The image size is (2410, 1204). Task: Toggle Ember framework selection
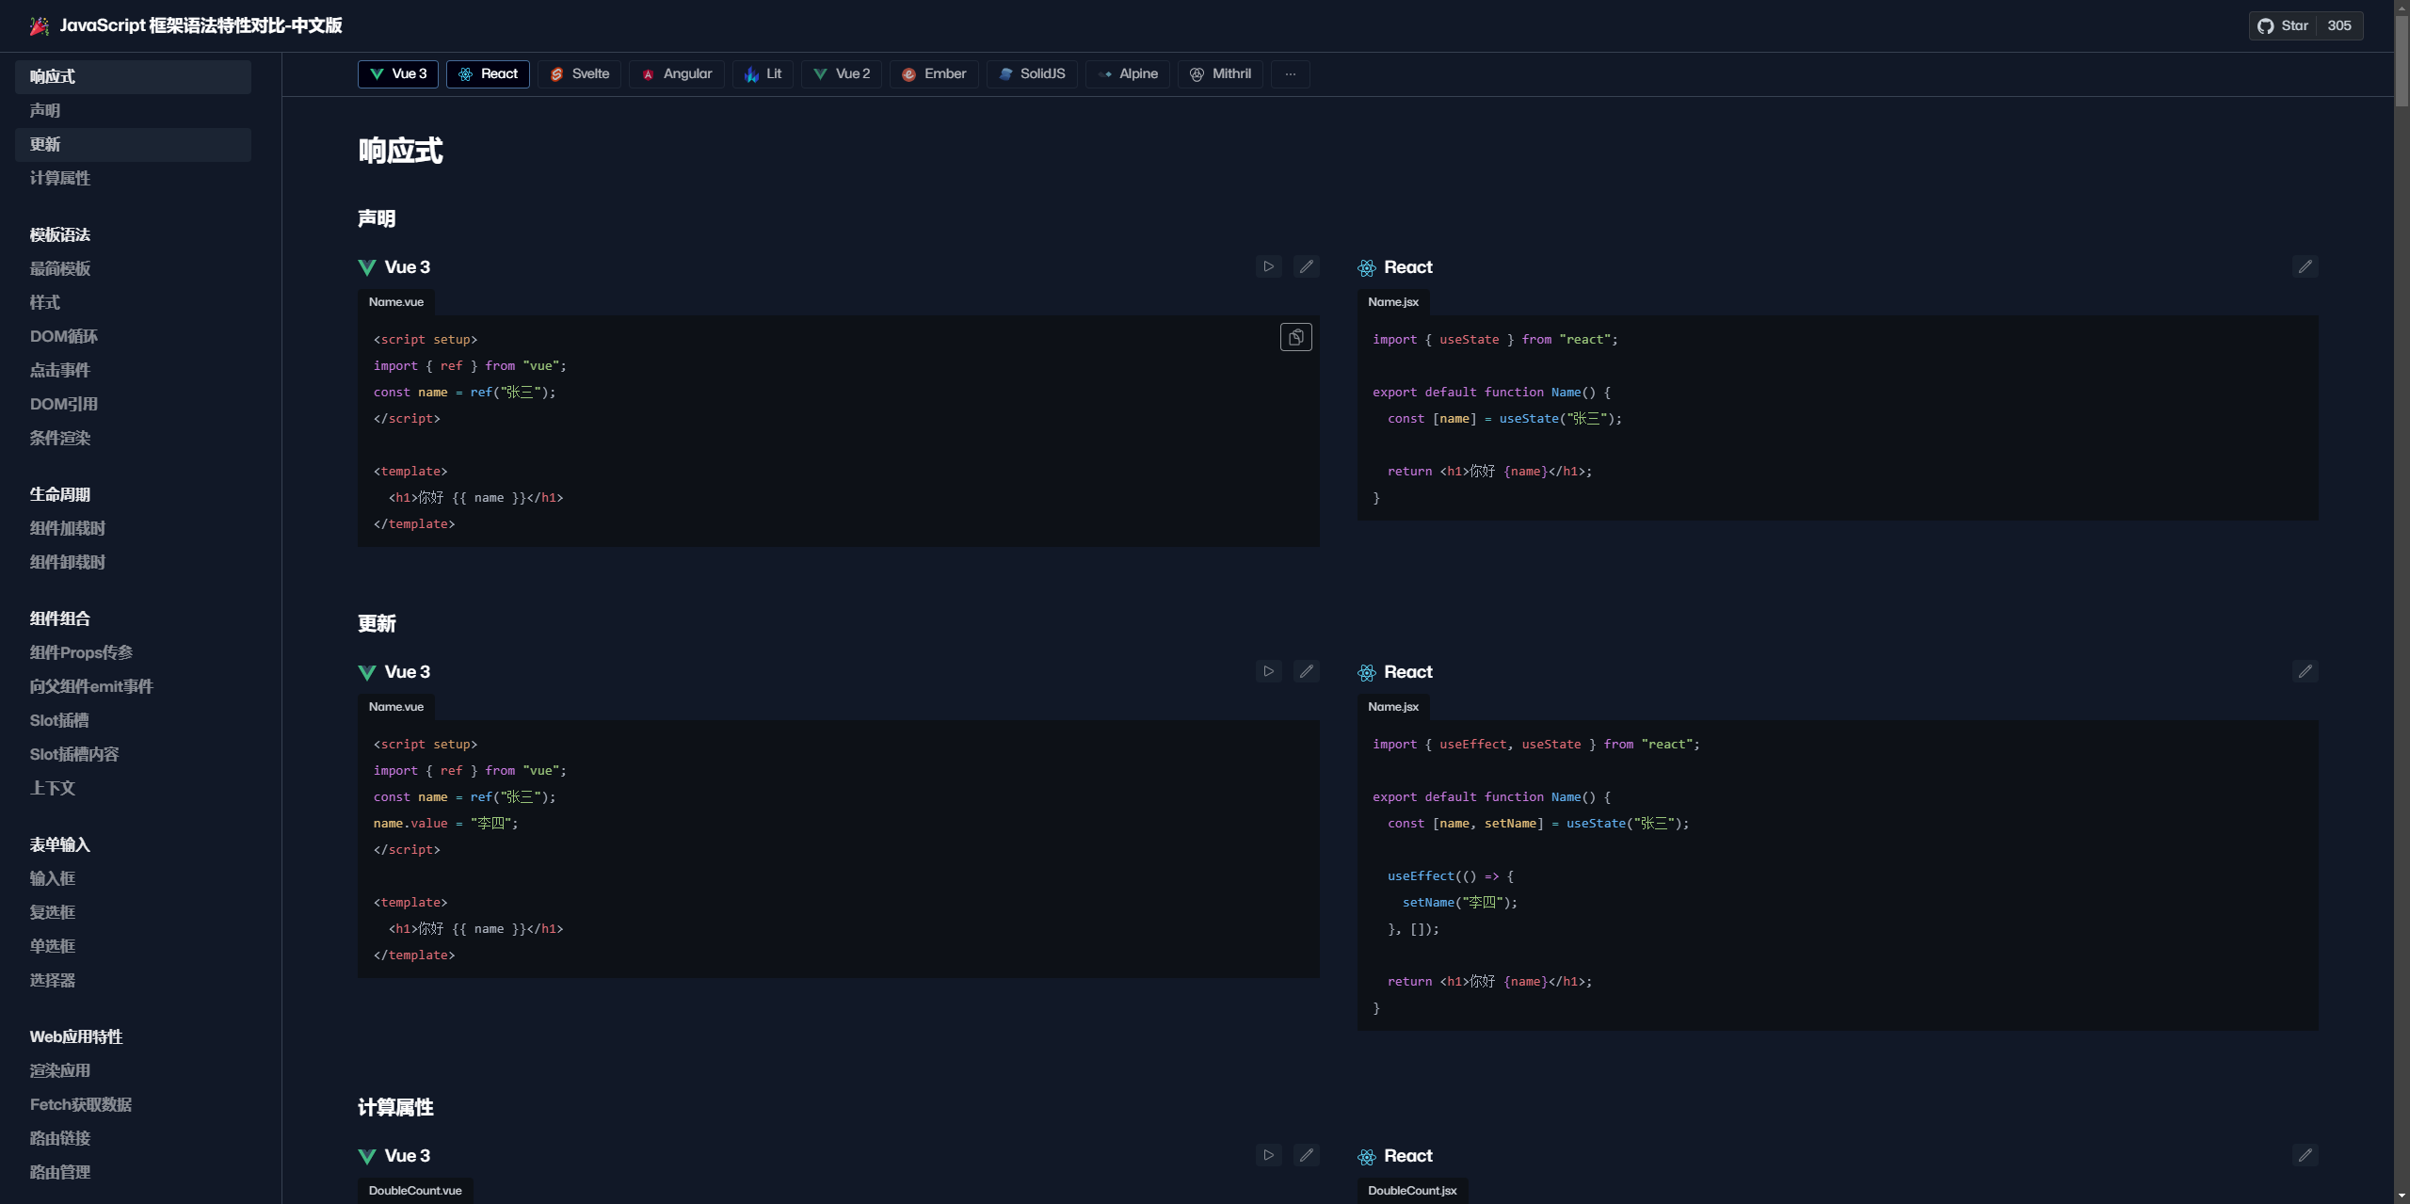point(934,73)
